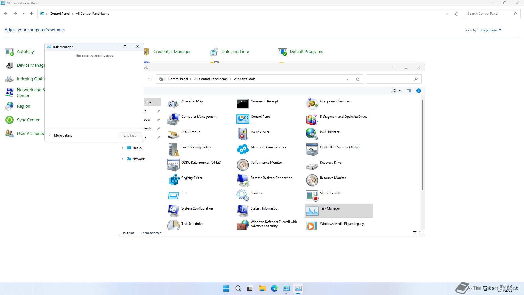Open Credential Manager

(172, 52)
